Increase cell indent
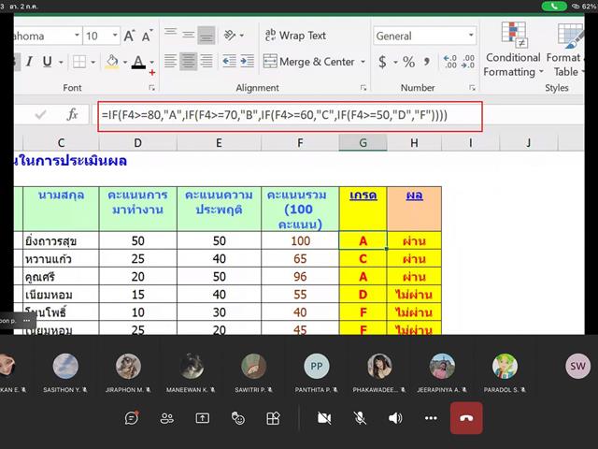The width and height of the screenshot is (598, 449). pyautogui.click(x=247, y=61)
